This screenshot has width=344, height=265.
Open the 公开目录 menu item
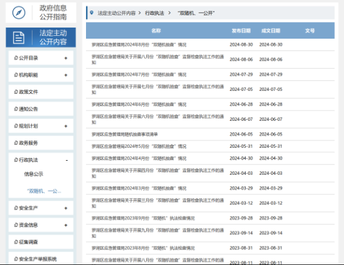[x=41, y=58]
